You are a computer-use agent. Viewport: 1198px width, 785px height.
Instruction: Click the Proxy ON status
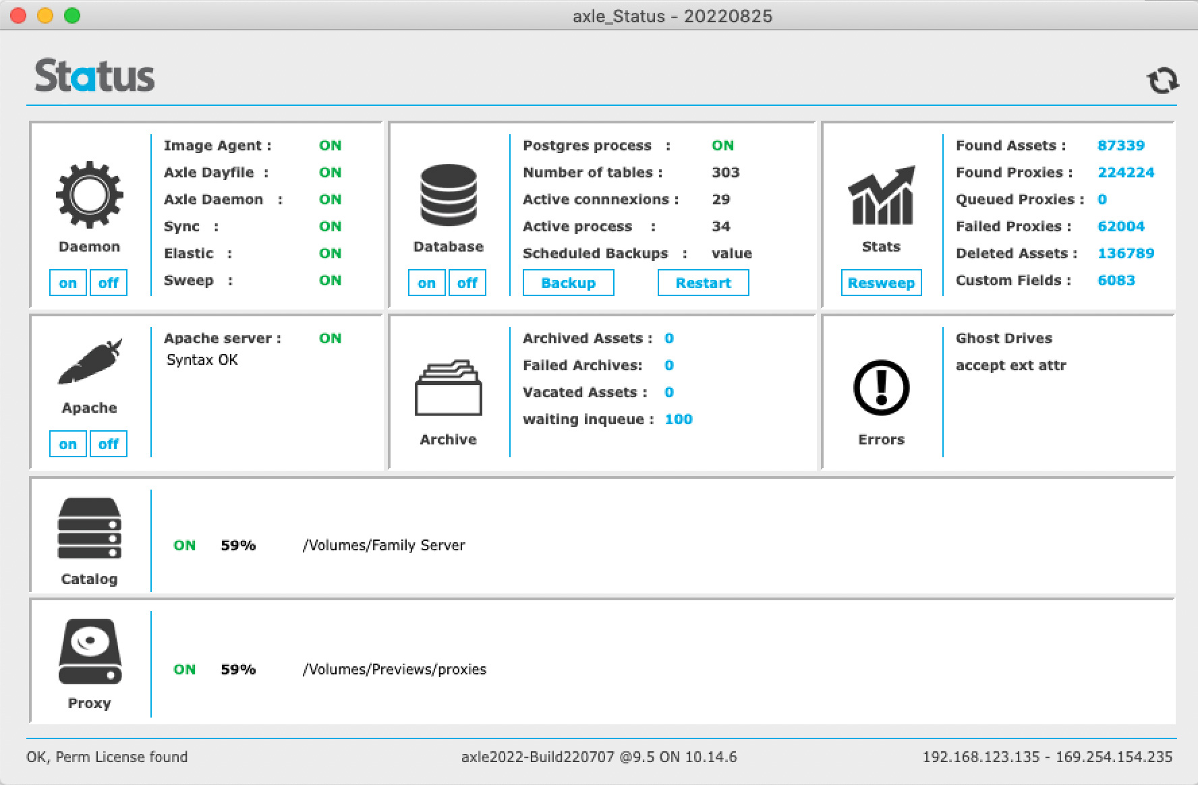pos(185,669)
